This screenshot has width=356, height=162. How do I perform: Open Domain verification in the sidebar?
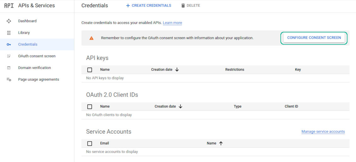34,68
